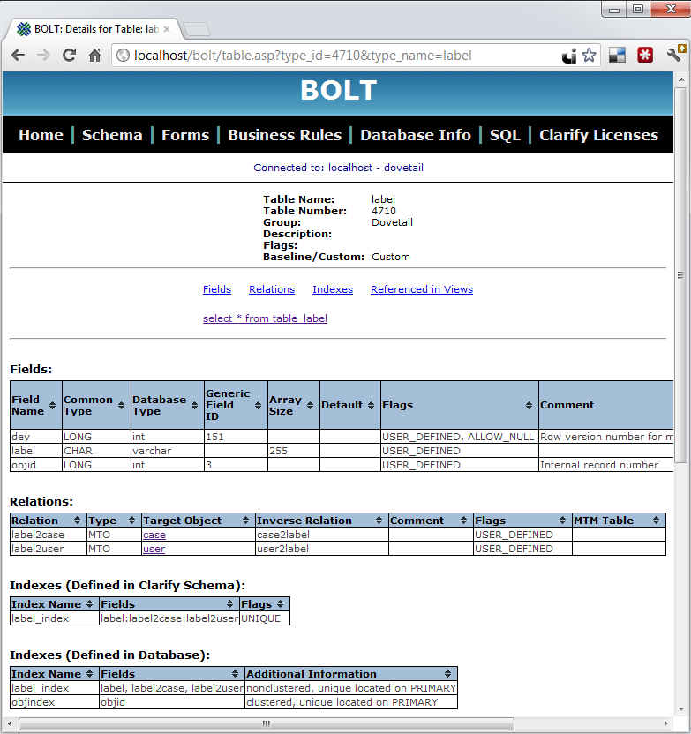The height and width of the screenshot is (734, 691).
Task: Select the 'varchar' database type cell
Action: [168, 451]
